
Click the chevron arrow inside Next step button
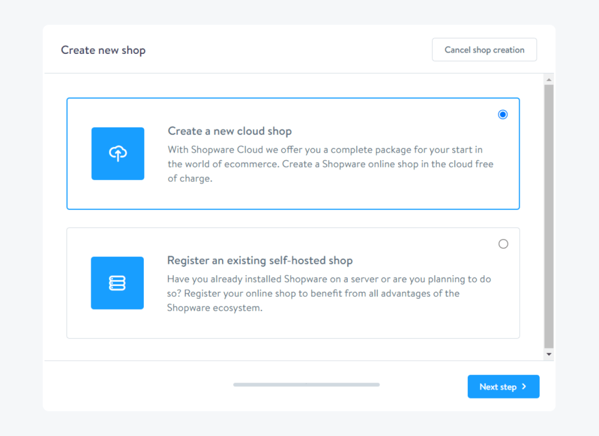(523, 386)
